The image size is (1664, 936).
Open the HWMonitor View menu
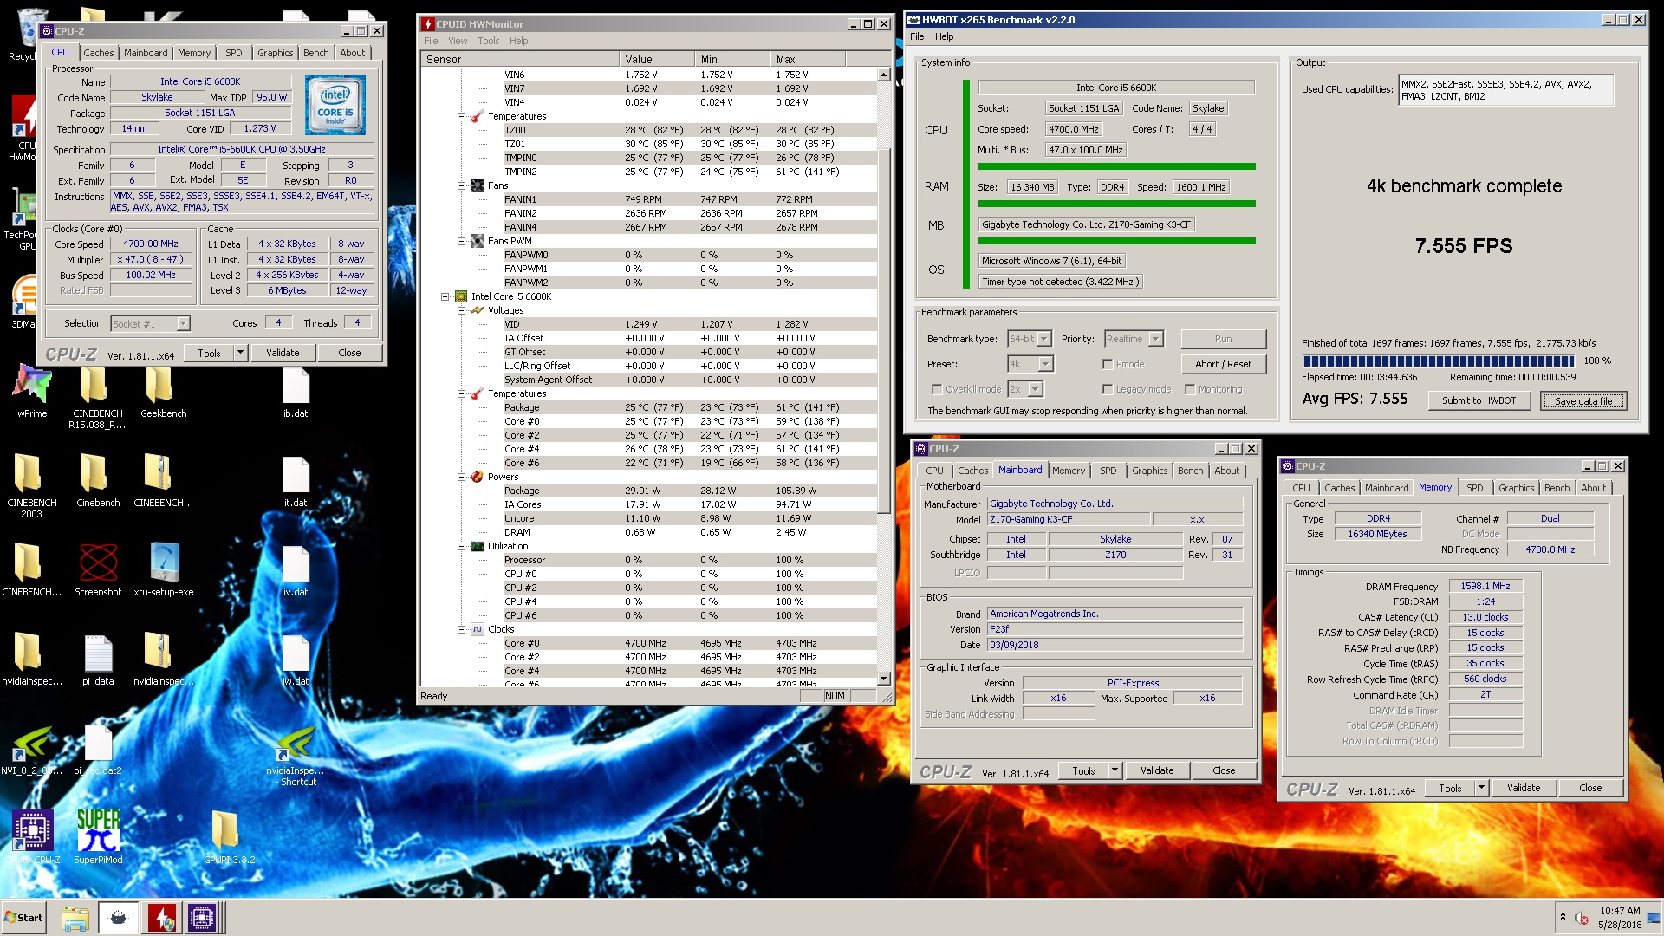pyautogui.click(x=458, y=41)
